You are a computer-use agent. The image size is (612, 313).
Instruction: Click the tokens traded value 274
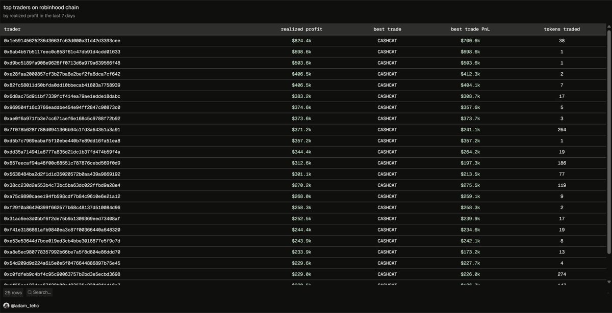(x=562, y=274)
